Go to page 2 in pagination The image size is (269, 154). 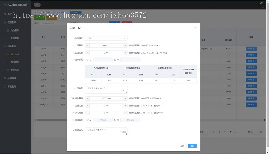click(x=225, y=132)
